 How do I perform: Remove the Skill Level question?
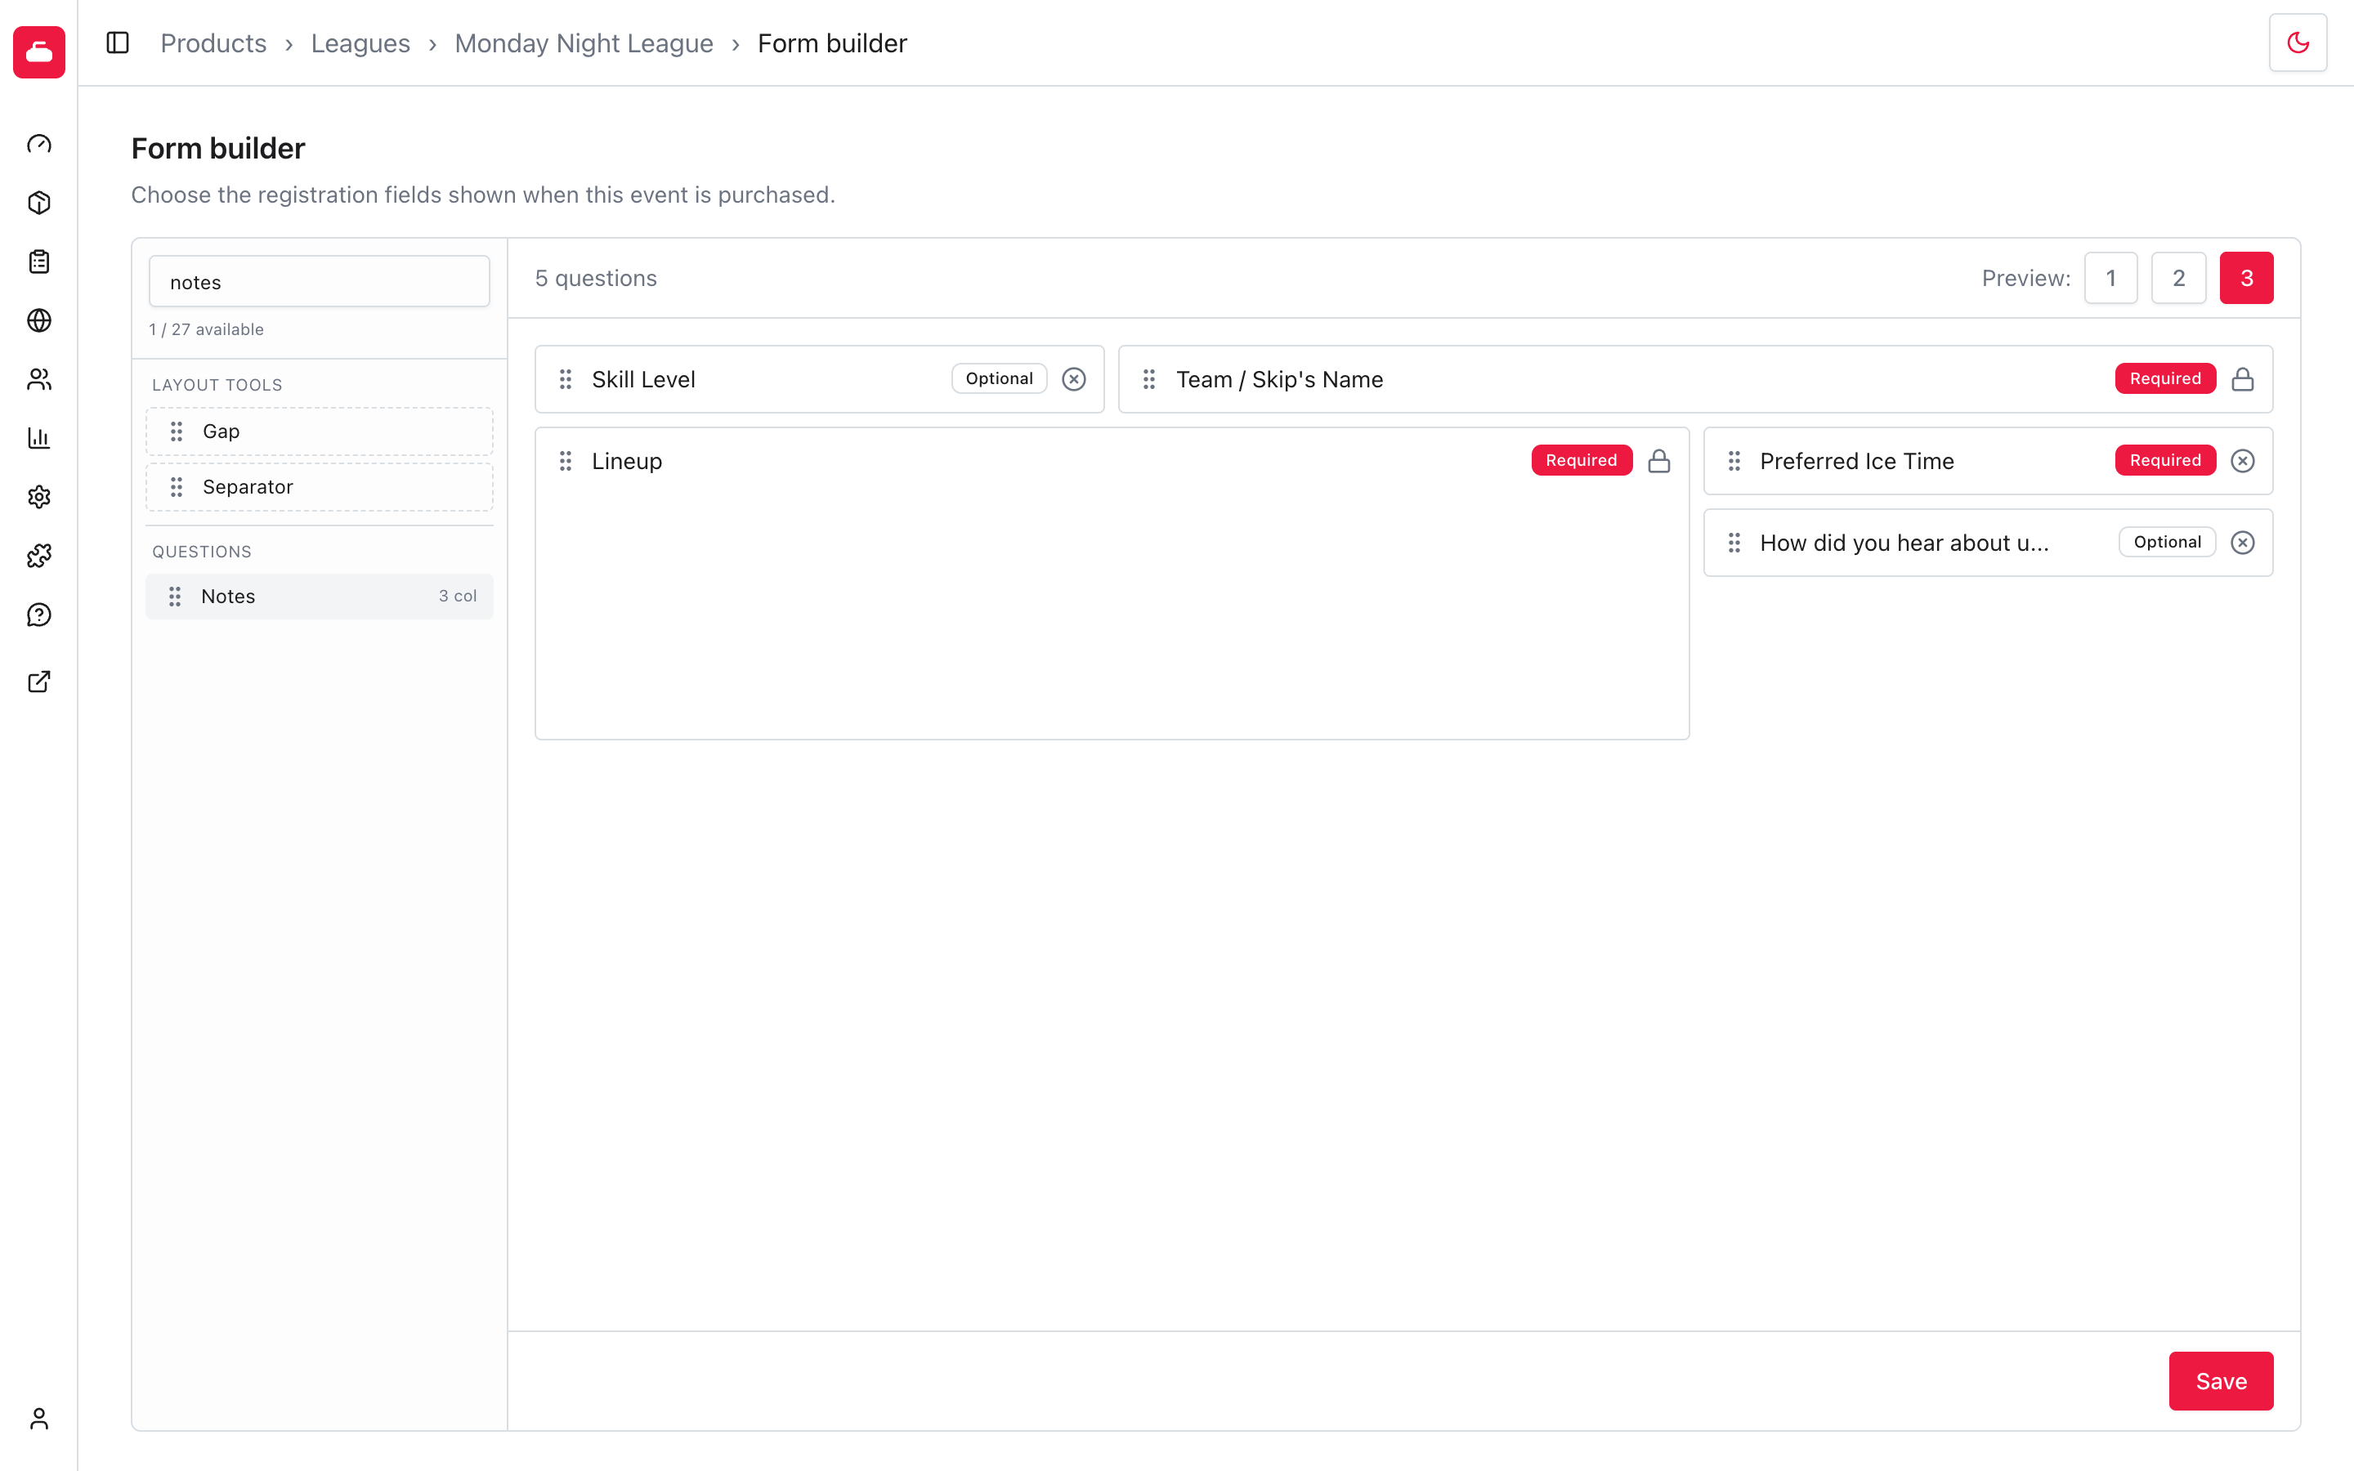coord(1074,379)
